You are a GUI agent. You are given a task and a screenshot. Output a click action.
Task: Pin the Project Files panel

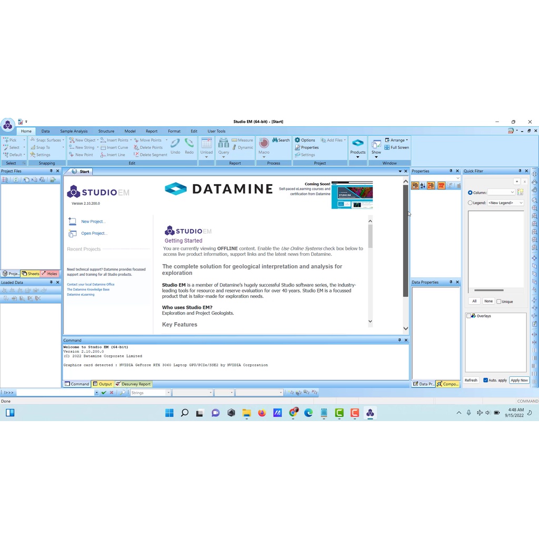pos(51,171)
